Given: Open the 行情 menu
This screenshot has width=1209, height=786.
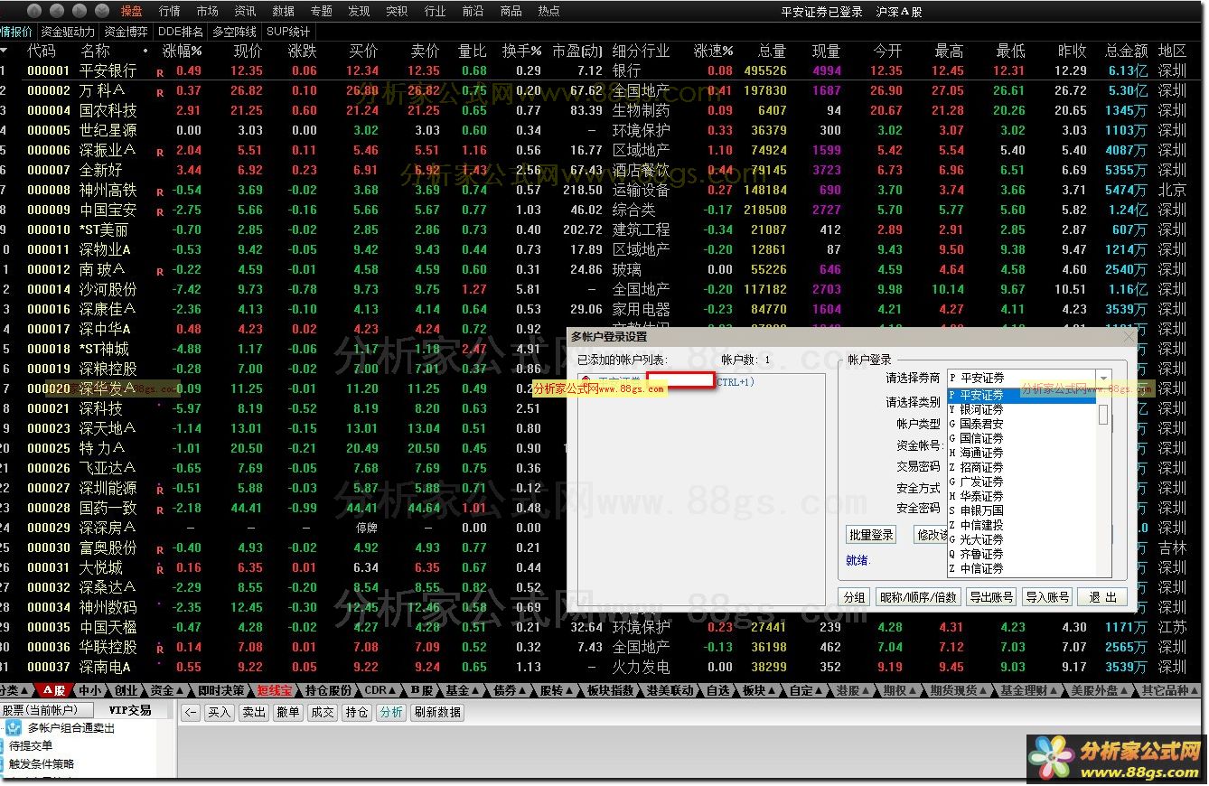Looking at the screenshot, I should [x=169, y=11].
